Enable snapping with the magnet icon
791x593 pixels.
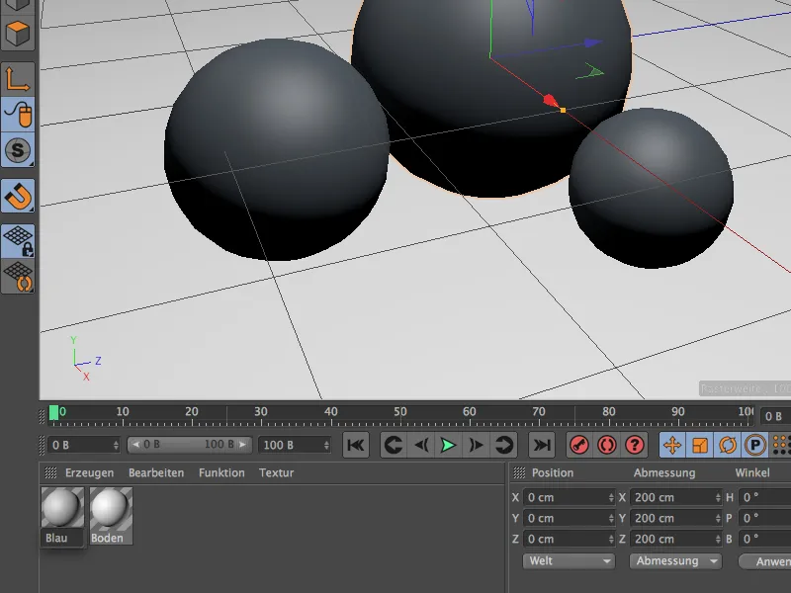(x=19, y=196)
